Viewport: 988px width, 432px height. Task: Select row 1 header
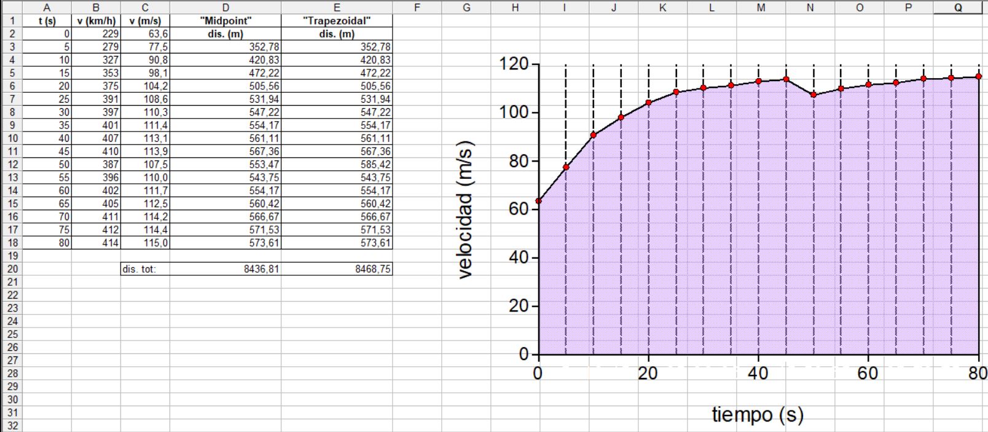pos(11,20)
